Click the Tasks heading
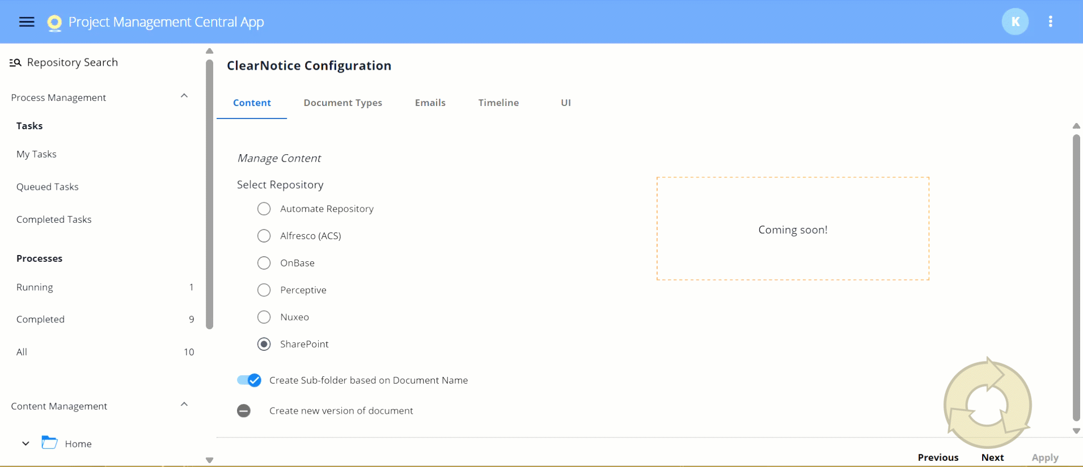This screenshot has height=467, width=1083. pos(29,126)
